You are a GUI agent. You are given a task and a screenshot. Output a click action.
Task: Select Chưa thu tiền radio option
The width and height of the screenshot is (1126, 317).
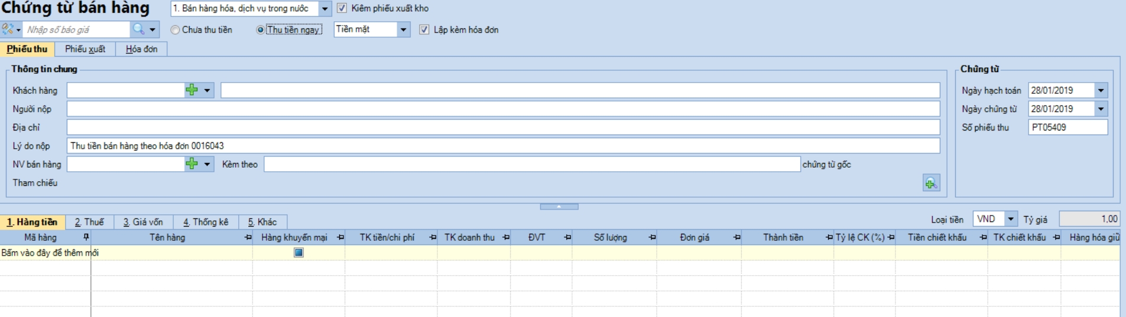tap(175, 30)
